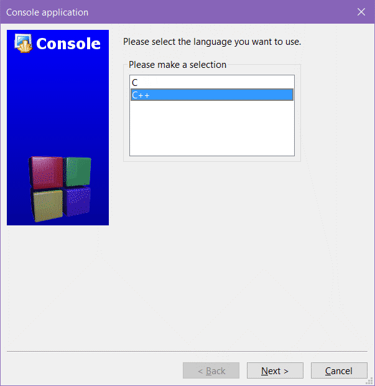The width and height of the screenshot is (375, 386).
Task: Go back with the < Back button
Action: [x=211, y=370]
